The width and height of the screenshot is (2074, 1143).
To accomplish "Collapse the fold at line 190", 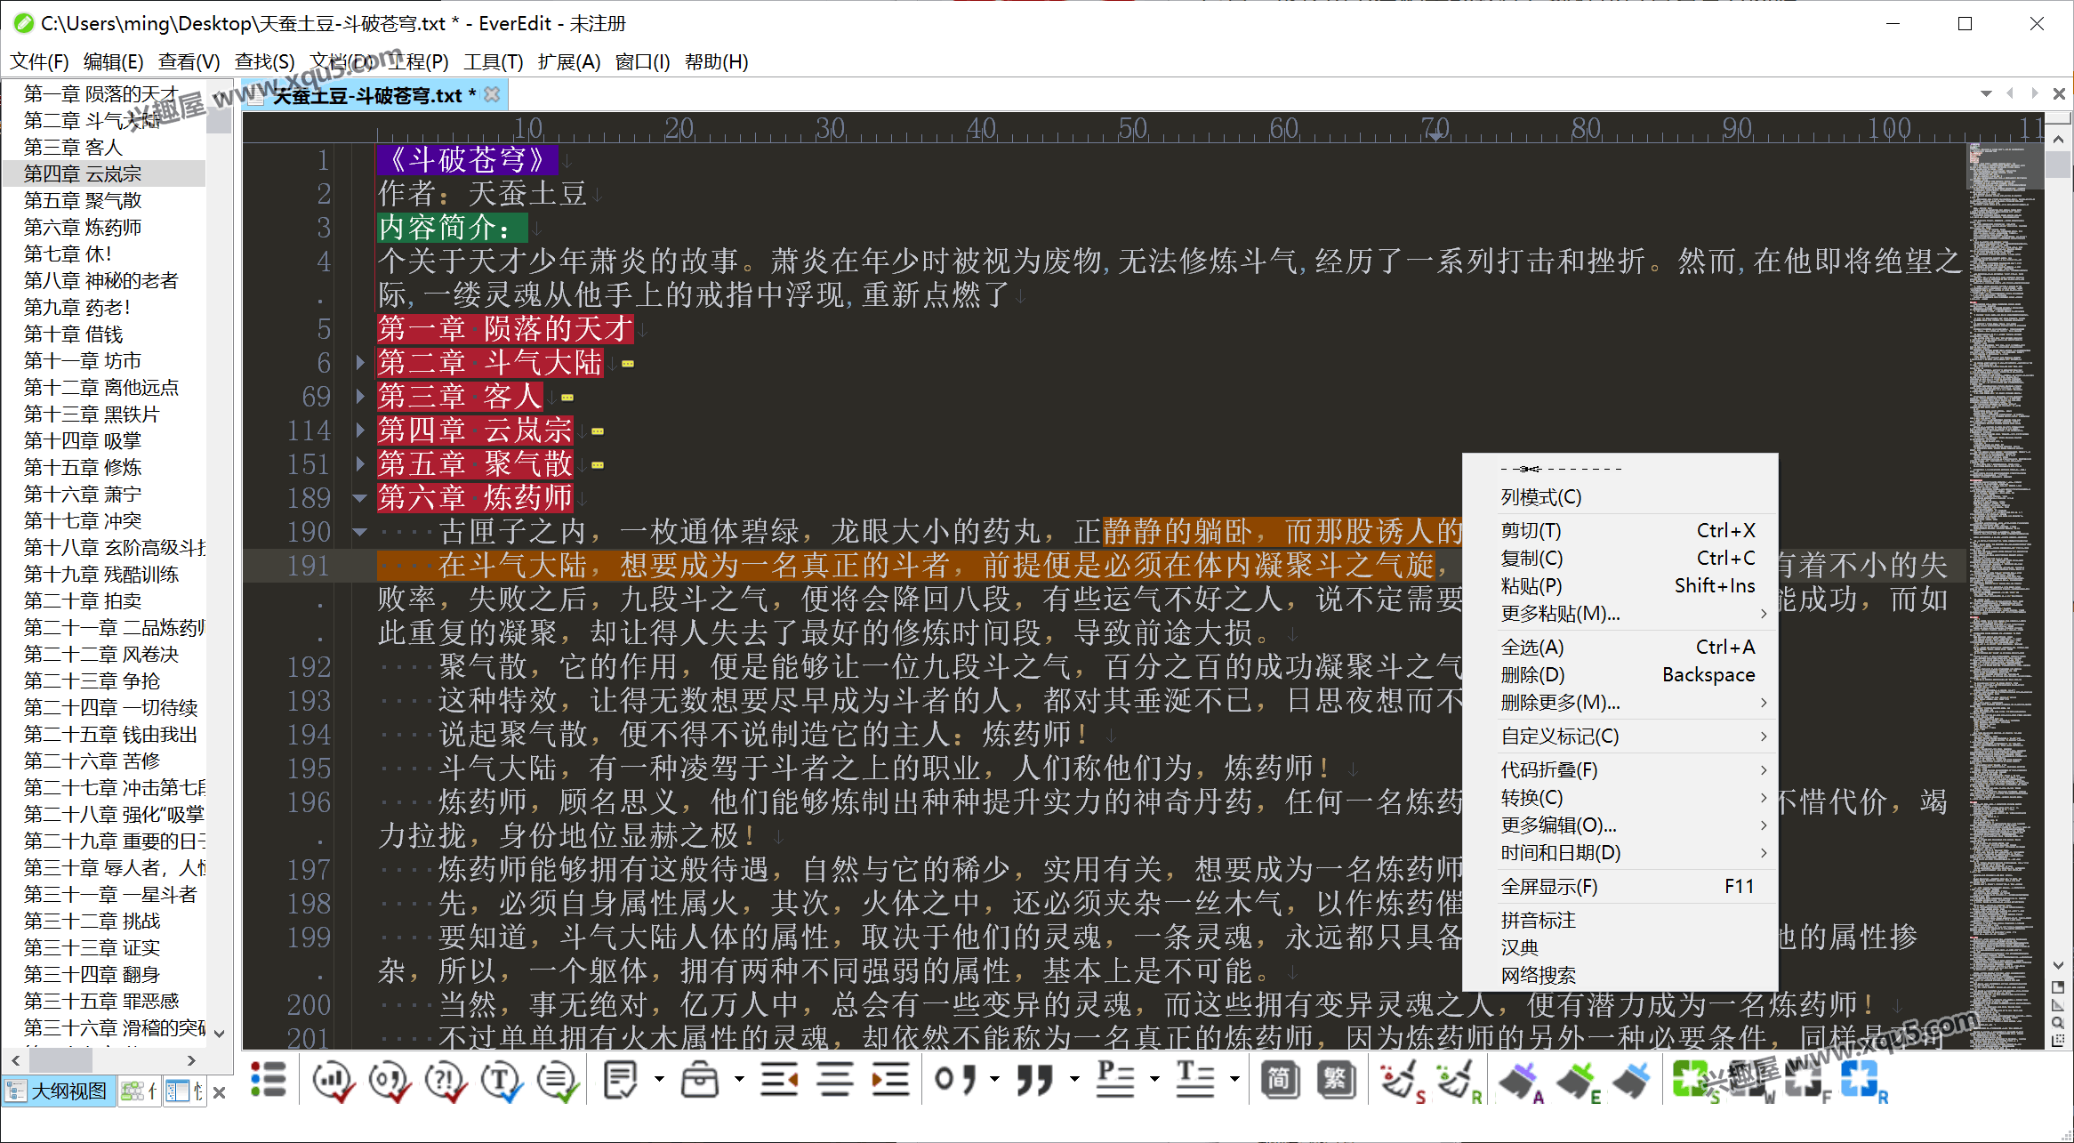I will [x=360, y=532].
